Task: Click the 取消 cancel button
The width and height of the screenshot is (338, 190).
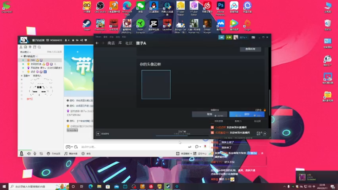Action: click(209, 114)
